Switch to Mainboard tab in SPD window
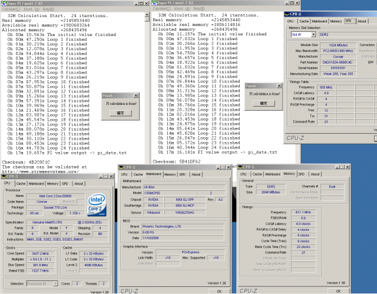The image size is (377, 294). click(x=319, y=21)
